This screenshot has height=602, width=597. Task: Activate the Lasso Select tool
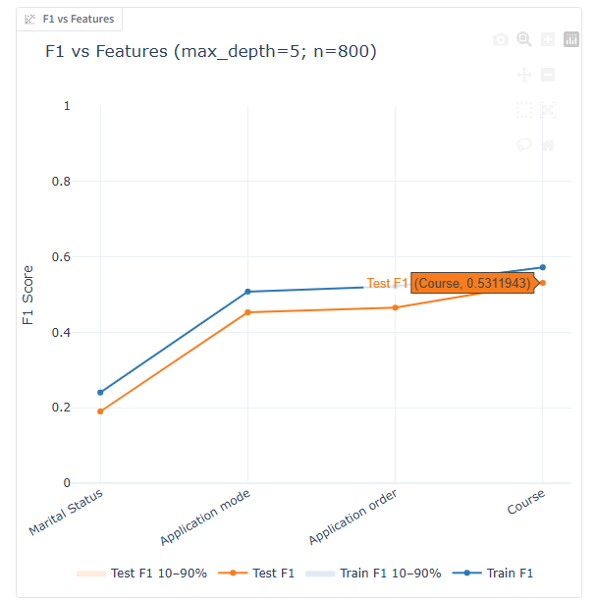pyautogui.click(x=524, y=145)
